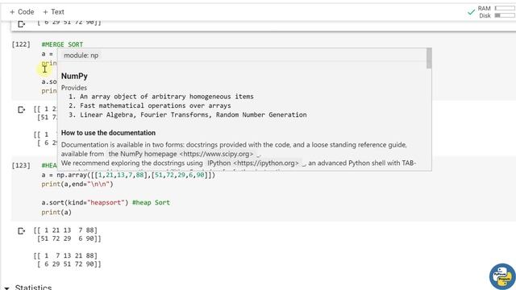Viewport: 516px width, 290px height.
Task: Click the last print(a) line in cell 123
Action: [56, 213]
